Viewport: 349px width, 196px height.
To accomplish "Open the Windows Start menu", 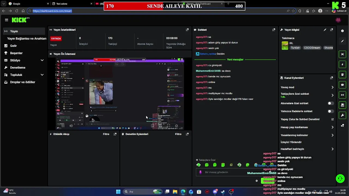I will coord(118,192).
